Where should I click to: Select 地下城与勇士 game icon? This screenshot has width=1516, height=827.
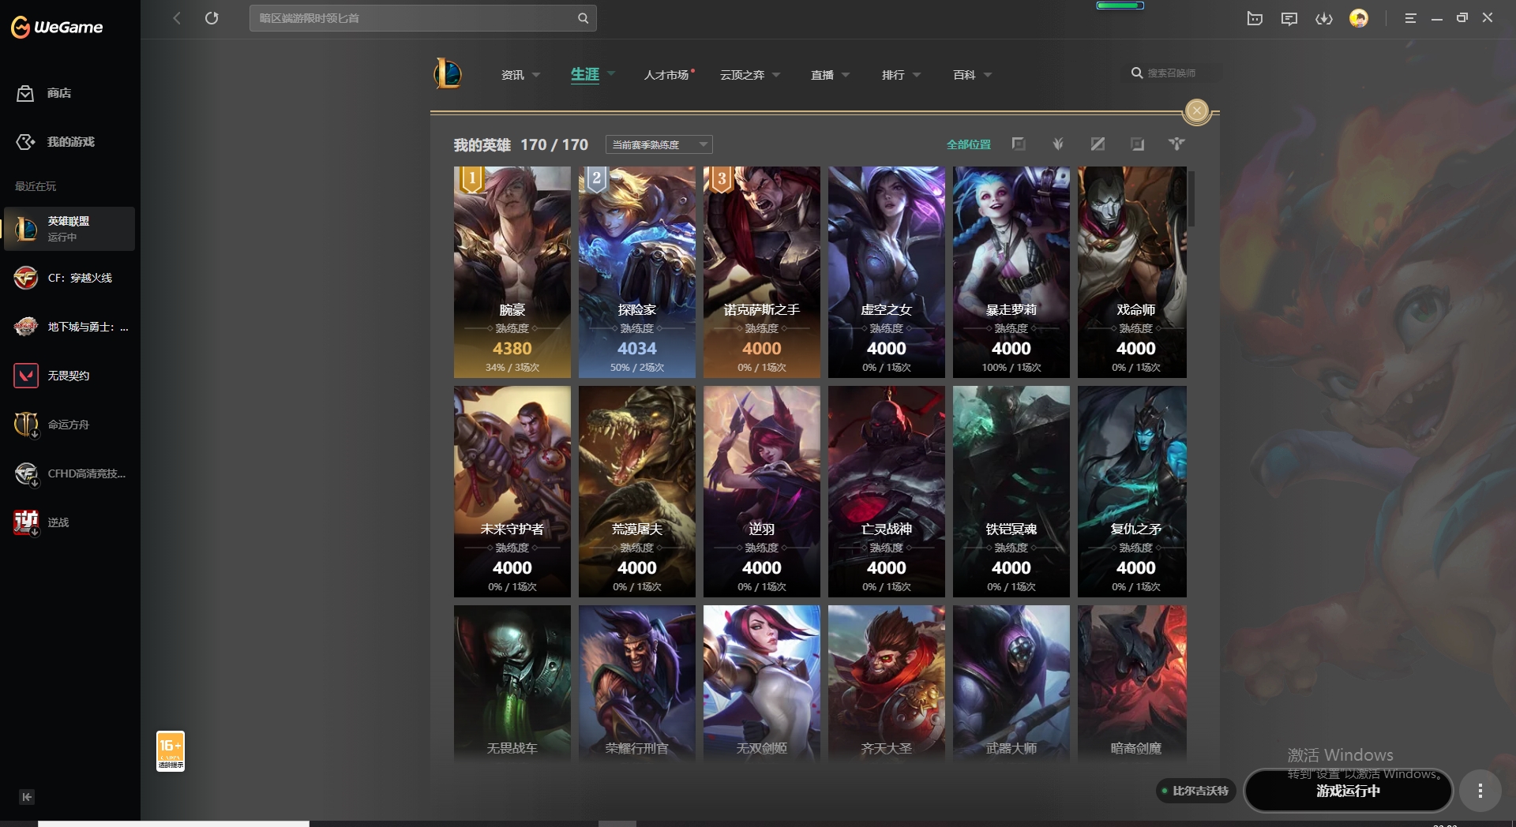point(26,327)
